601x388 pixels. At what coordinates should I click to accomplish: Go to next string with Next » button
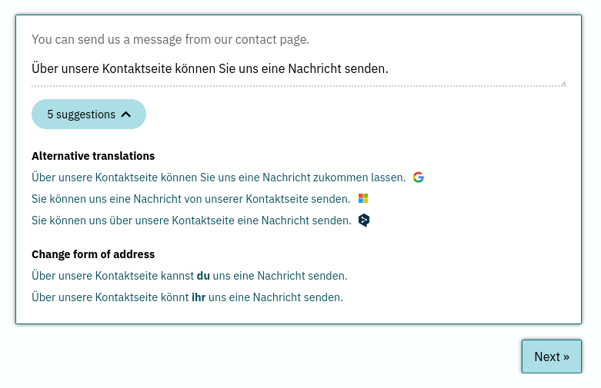[x=551, y=356]
